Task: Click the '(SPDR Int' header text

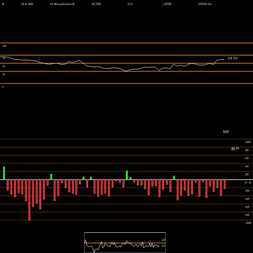Action: [204, 4]
